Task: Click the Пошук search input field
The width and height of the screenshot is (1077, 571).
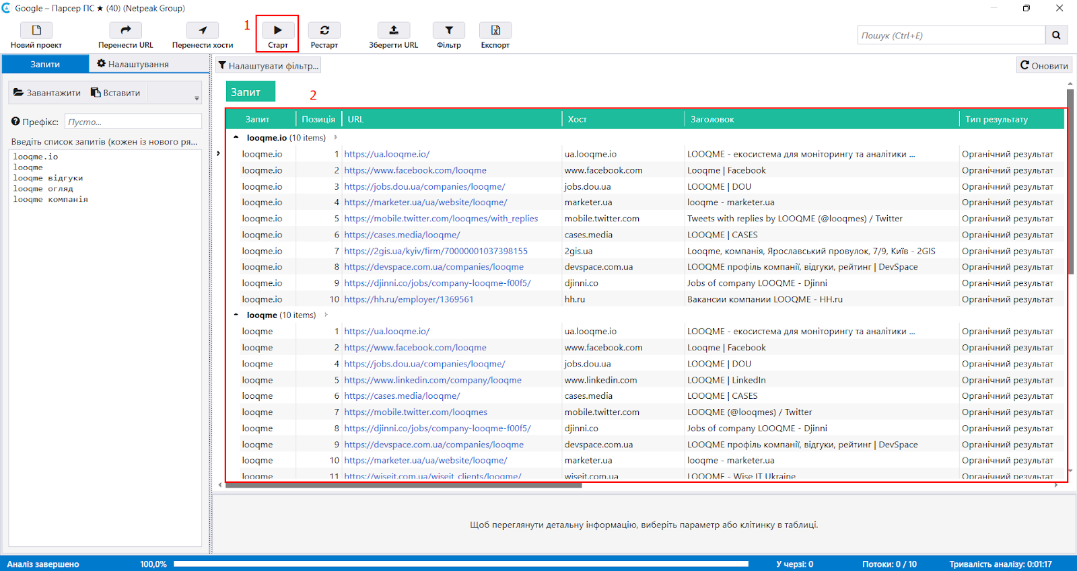Action: [951, 35]
